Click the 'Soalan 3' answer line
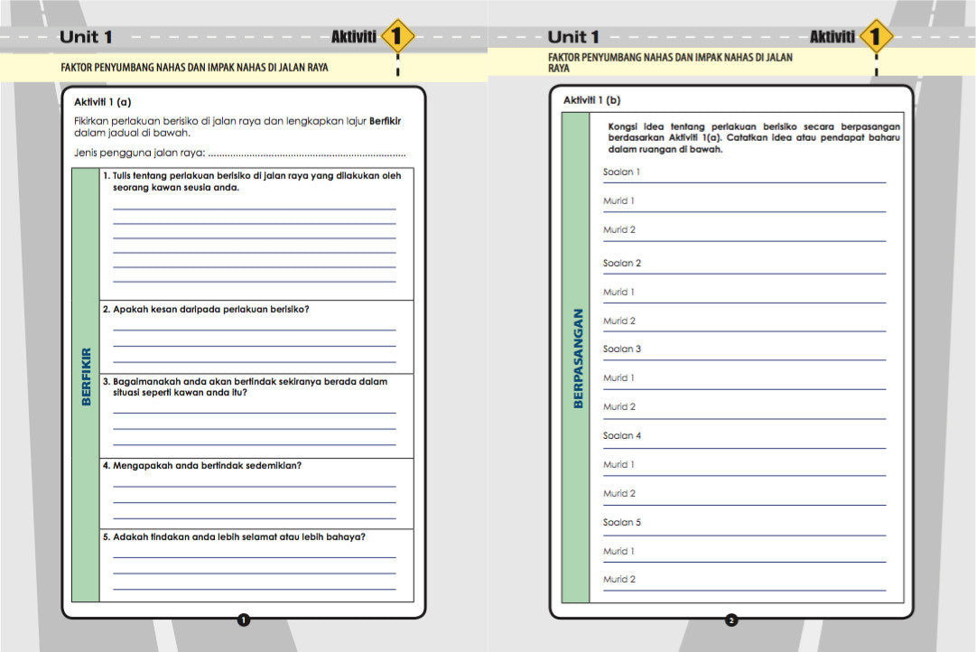 click(744, 357)
